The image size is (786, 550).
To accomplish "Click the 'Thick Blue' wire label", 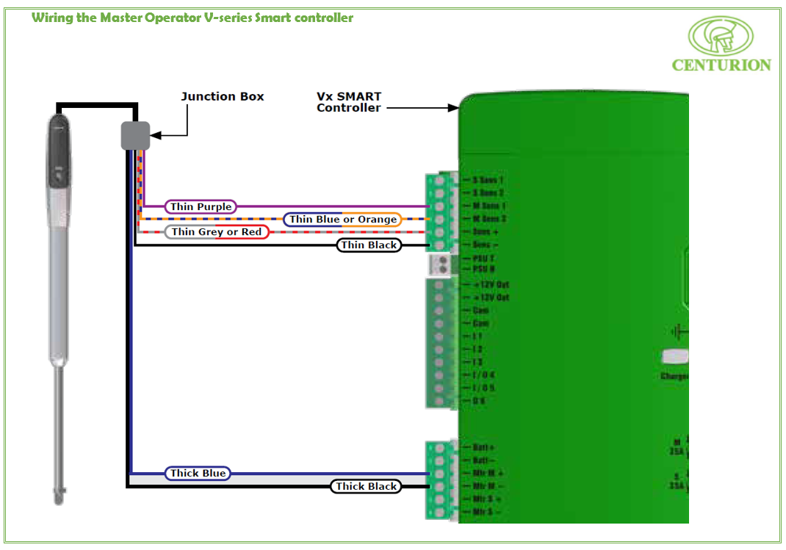I will click(198, 474).
